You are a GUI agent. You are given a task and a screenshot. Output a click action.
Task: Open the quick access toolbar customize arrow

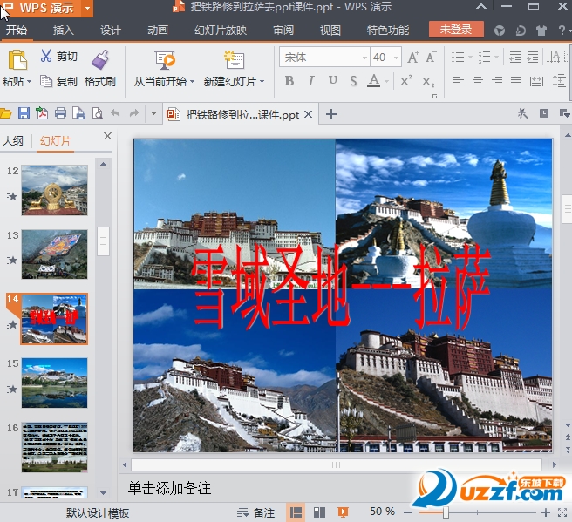click(153, 113)
